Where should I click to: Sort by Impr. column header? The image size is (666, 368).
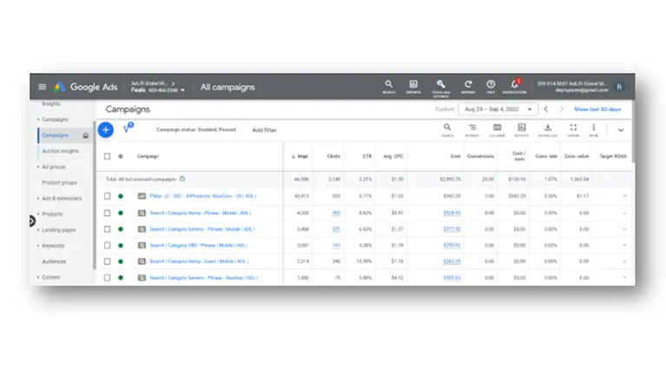[x=300, y=156]
